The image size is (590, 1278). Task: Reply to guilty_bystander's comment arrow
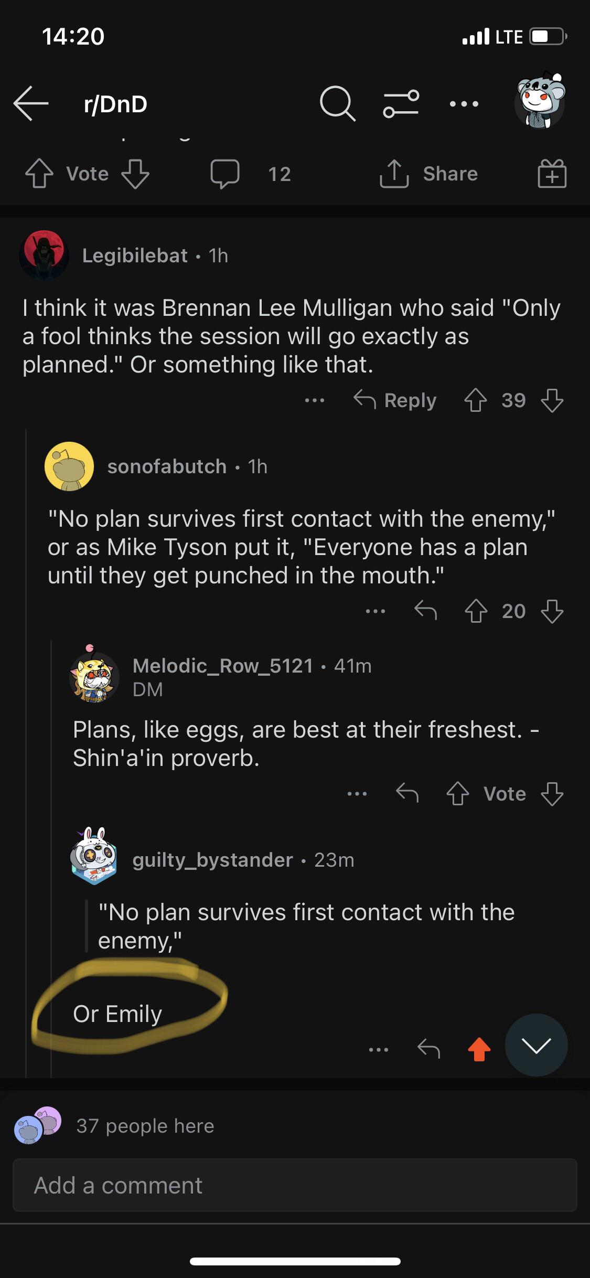[428, 1049]
